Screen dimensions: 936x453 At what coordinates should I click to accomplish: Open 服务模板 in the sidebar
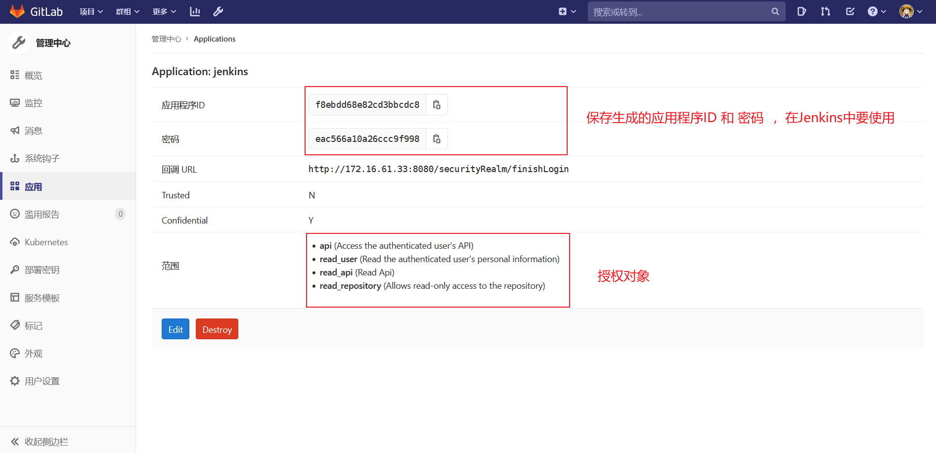tap(68, 298)
